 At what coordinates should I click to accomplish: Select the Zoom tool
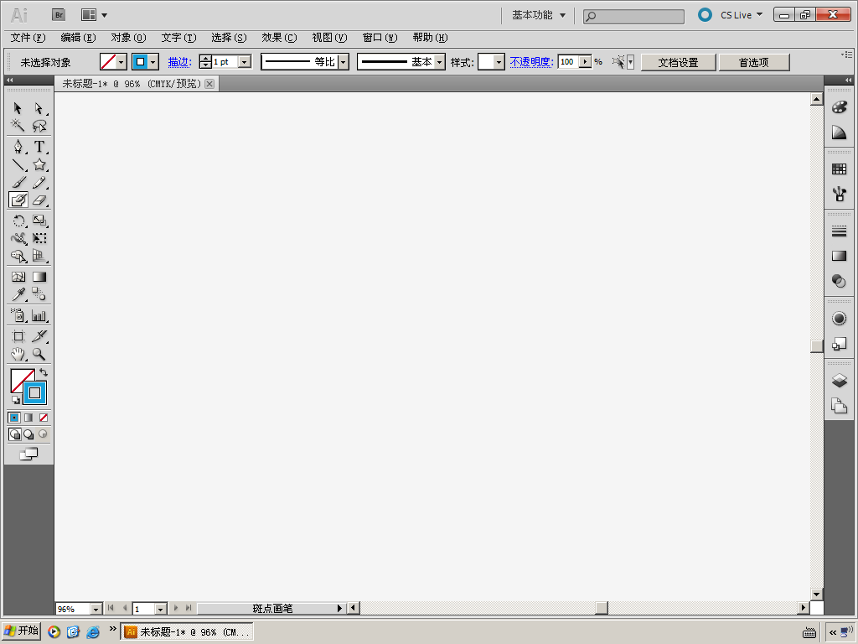(x=39, y=354)
